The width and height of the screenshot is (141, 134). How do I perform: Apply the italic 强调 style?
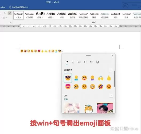pos(94,15)
